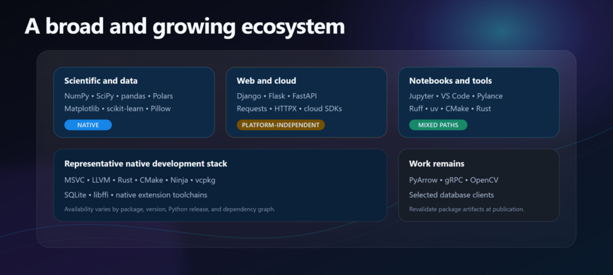Screen dimensions: 613x275
Task: Click 'Representative native development stack' heading
Action: [x=146, y=164]
